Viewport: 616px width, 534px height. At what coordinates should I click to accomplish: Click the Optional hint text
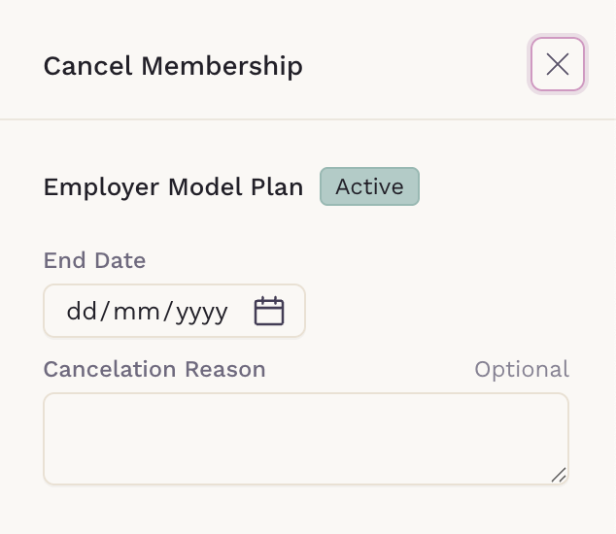click(x=522, y=370)
